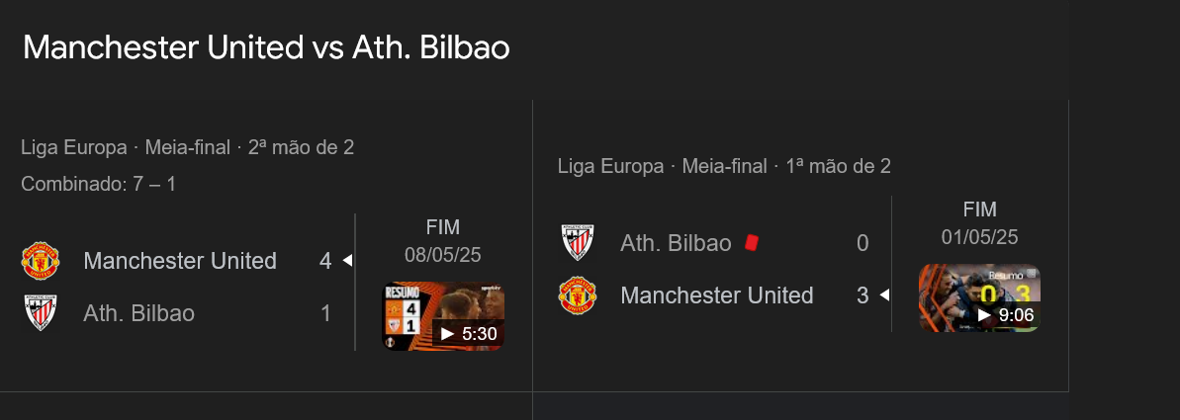1180x420 pixels.
Task: Click the 08/05/25 match date
Action: pyautogui.click(x=443, y=255)
